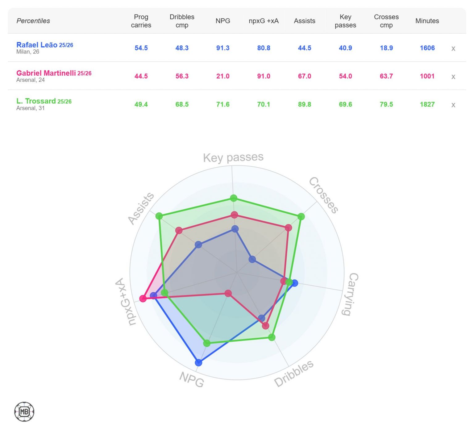Click the Key passes radar axis label
Viewport: 474px width, 443px height.
coord(233,157)
